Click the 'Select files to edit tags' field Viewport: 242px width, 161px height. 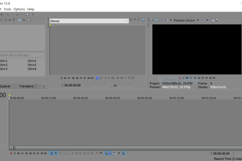pos(22,55)
